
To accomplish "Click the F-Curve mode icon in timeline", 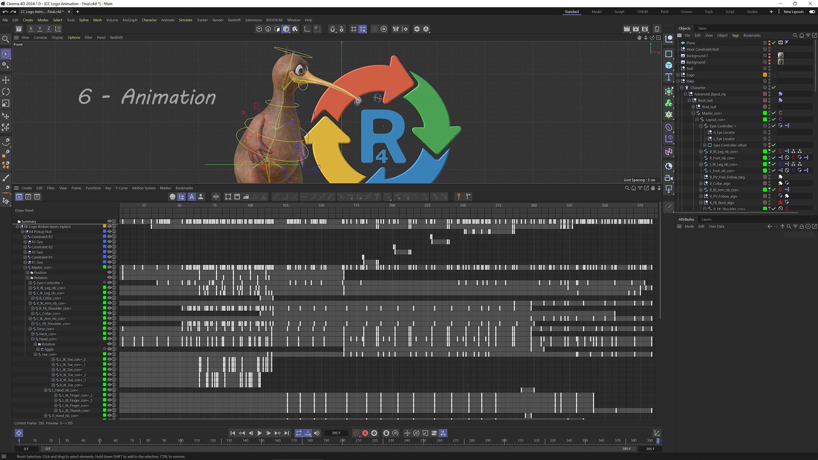I will pyautogui.click(x=28, y=197).
